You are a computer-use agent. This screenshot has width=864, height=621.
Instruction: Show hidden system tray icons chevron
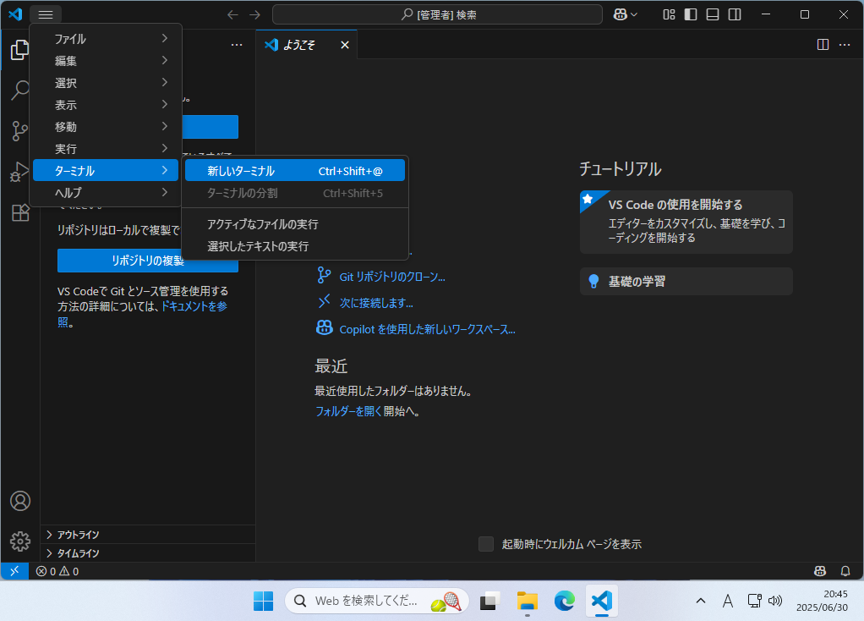tap(700, 601)
